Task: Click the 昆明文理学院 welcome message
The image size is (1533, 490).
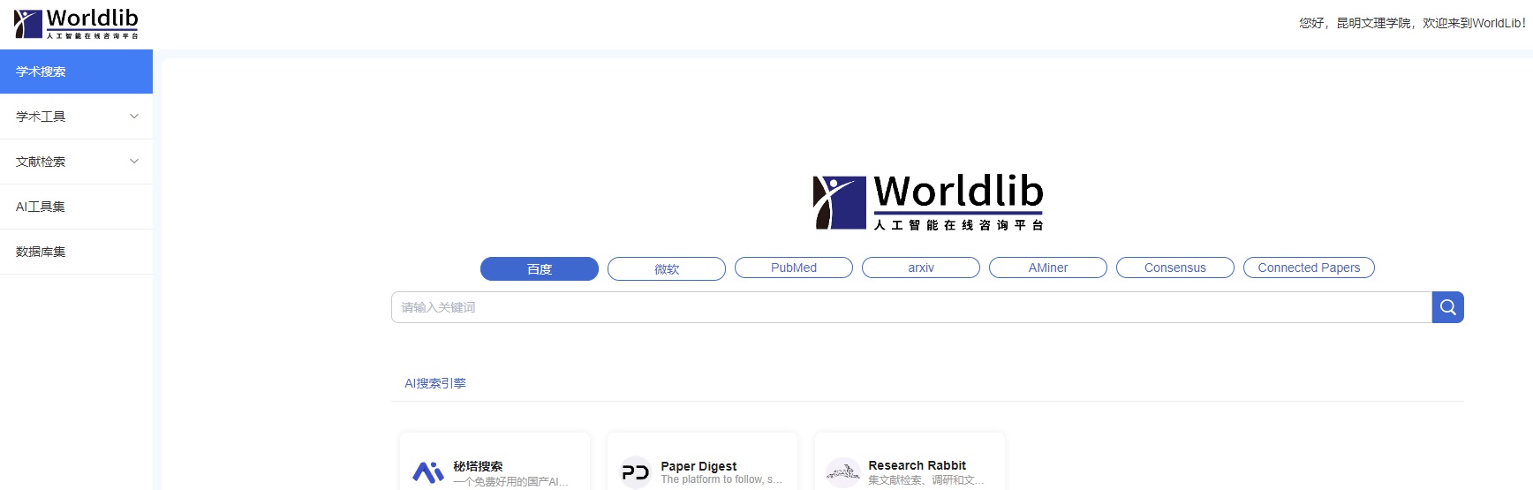Action: click(1412, 23)
